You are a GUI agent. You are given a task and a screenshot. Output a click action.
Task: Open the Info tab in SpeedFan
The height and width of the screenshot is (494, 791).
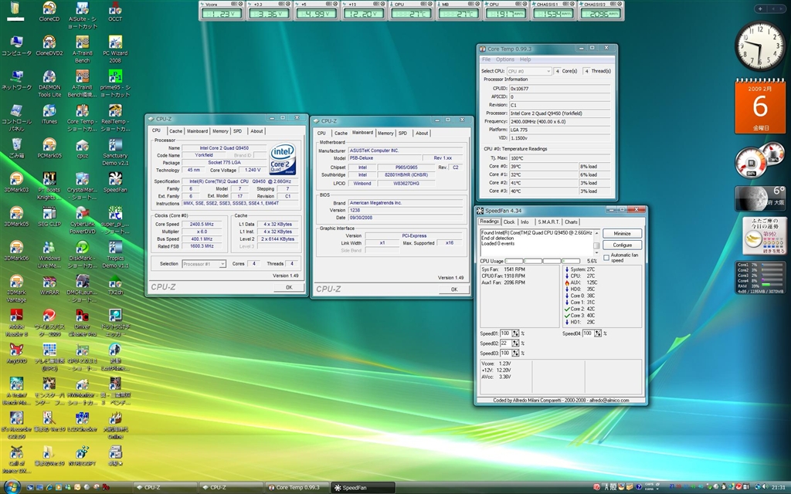(x=525, y=222)
